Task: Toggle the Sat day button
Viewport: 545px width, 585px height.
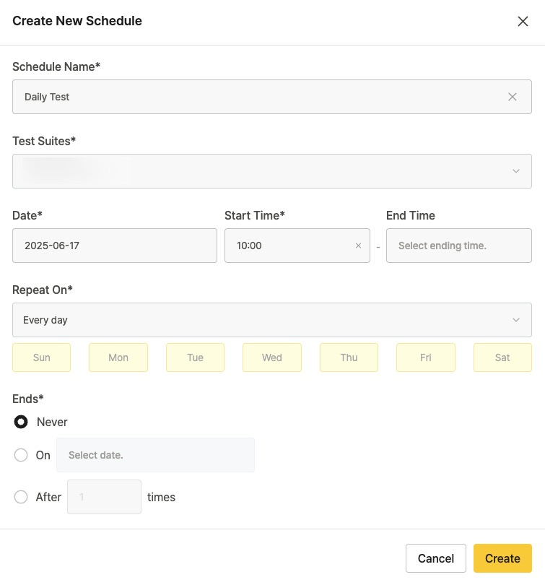Action: (502, 357)
